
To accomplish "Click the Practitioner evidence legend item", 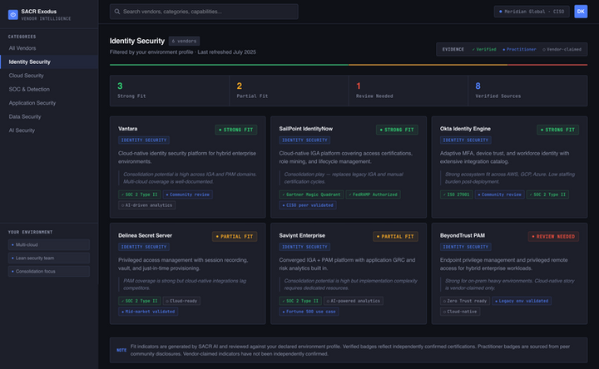I will coord(519,50).
